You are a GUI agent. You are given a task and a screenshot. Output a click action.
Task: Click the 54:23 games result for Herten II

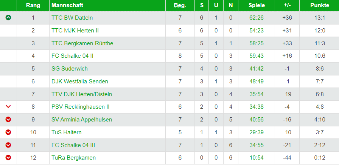pyautogui.click(x=257, y=31)
